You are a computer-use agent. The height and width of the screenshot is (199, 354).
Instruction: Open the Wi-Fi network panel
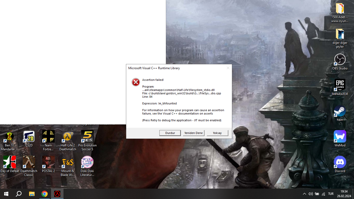click(x=323, y=194)
